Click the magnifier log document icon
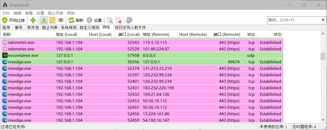 (110, 20)
